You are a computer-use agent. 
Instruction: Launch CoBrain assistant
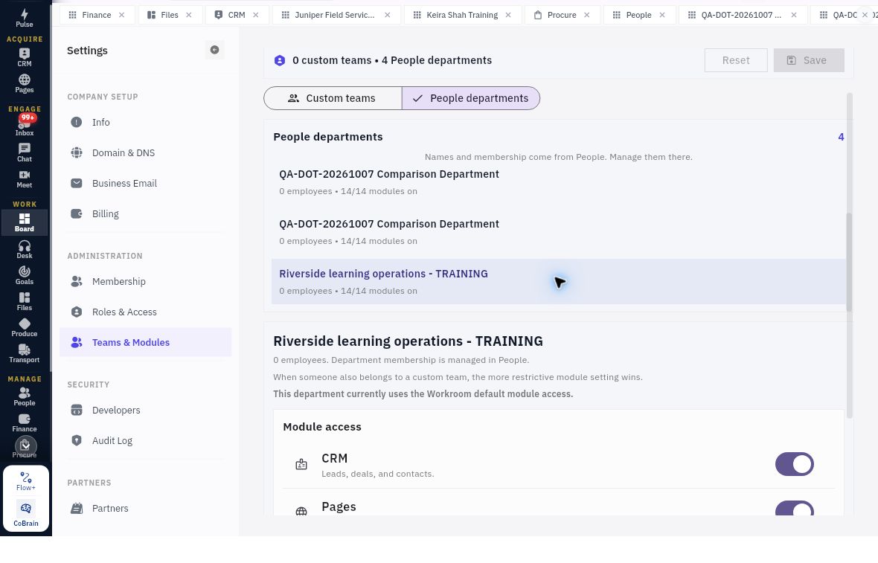26,515
